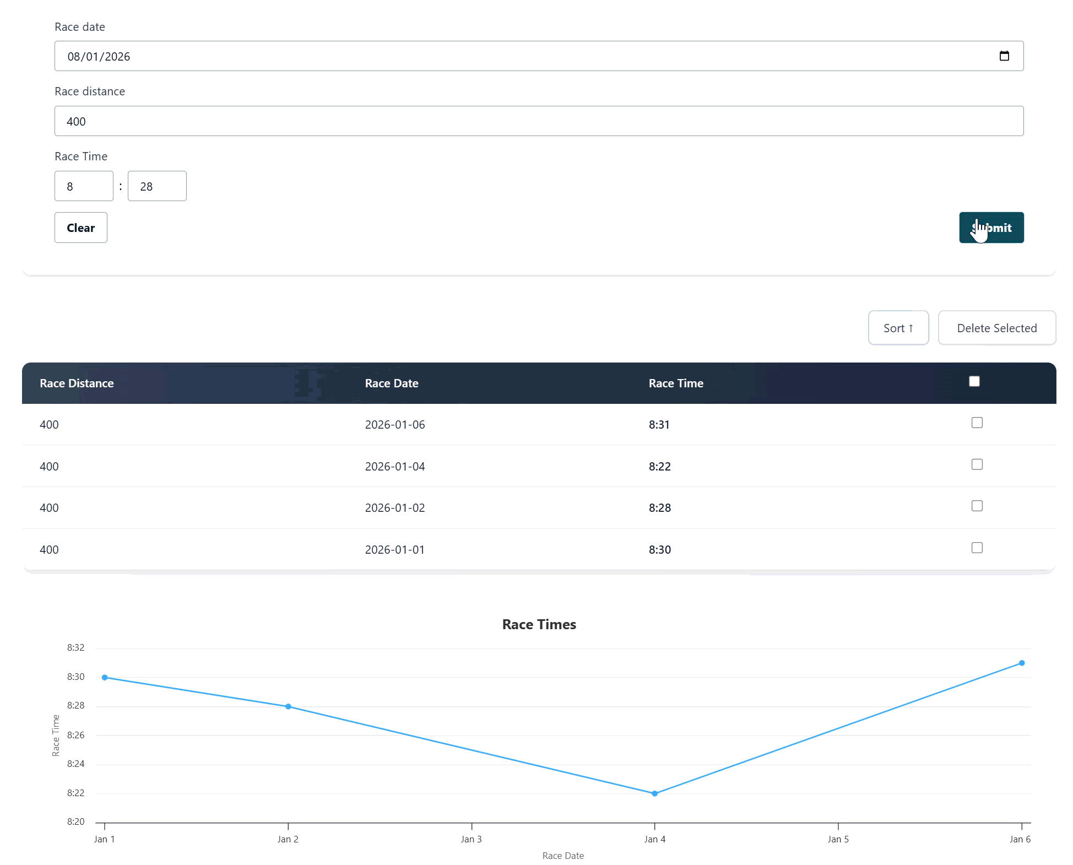
Task: Select checkbox for 2026-01-06 race row
Action: (977, 423)
